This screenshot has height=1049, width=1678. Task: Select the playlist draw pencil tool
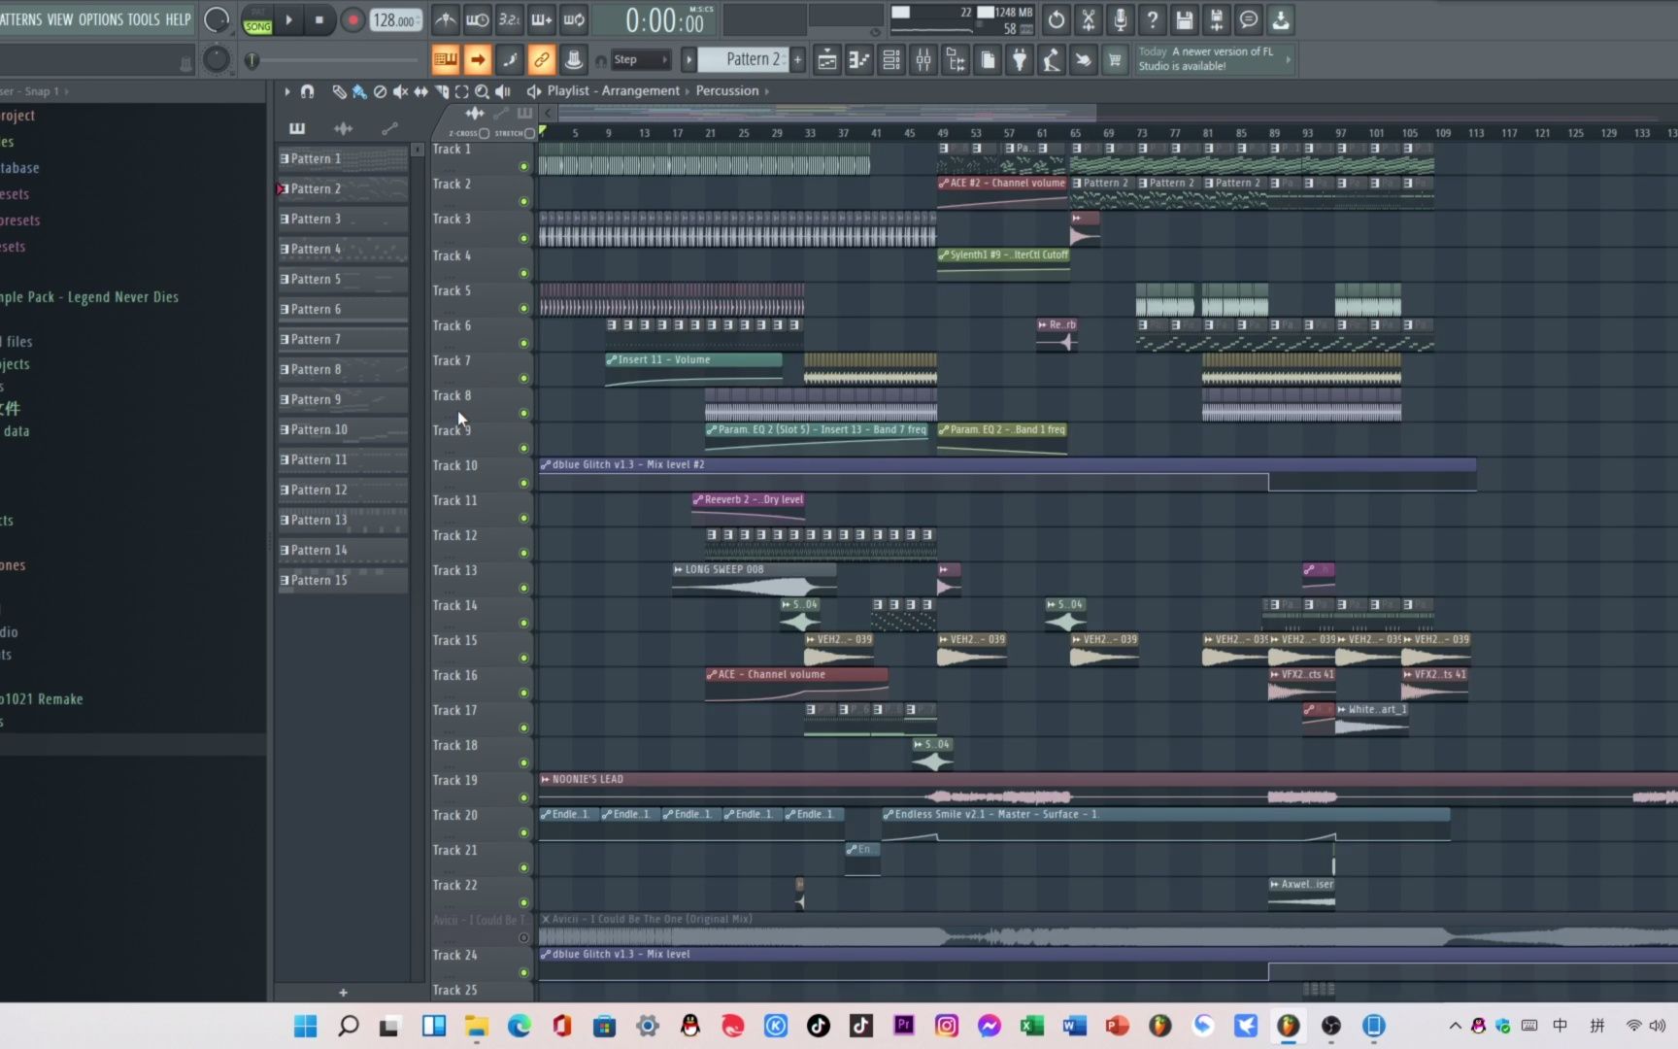[339, 91]
